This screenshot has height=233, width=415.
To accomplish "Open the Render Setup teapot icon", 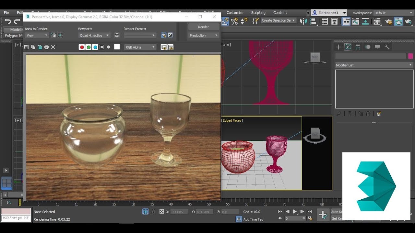I will (x=388, y=21).
